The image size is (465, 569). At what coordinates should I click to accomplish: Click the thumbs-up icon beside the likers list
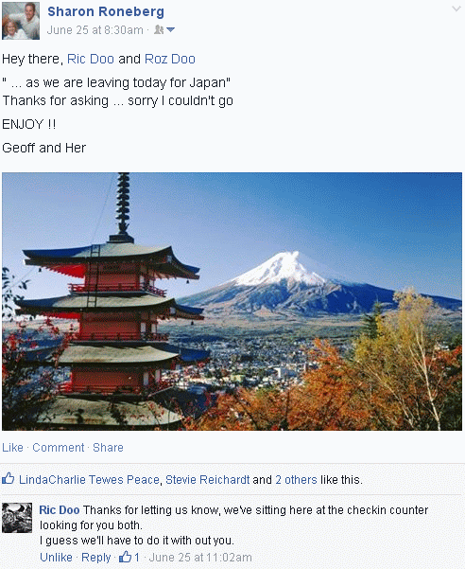coord(8,479)
